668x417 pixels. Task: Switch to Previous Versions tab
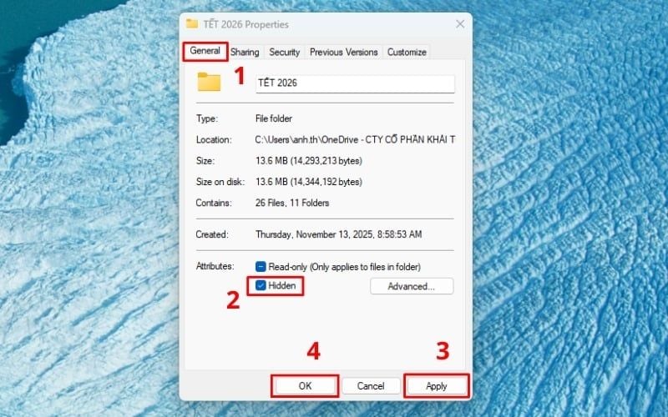click(343, 52)
